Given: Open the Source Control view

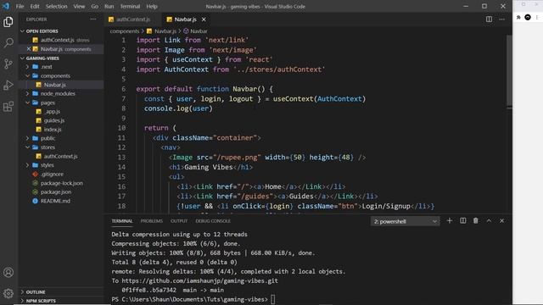Looking at the screenshot, I should point(8,64).
